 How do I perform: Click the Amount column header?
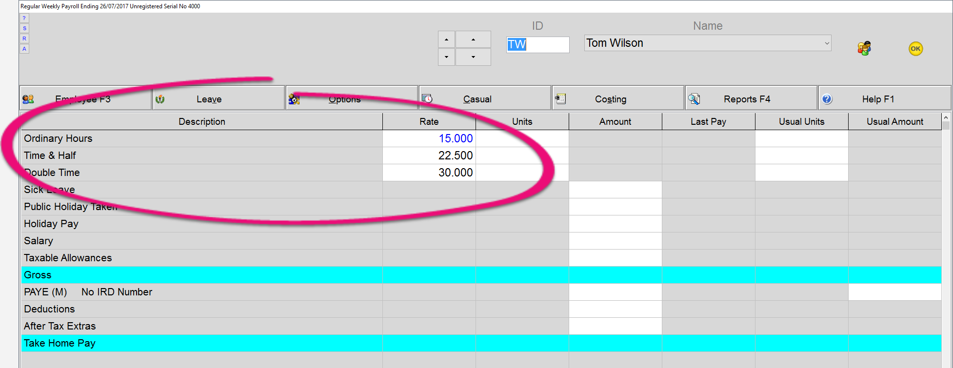[615, 121]
